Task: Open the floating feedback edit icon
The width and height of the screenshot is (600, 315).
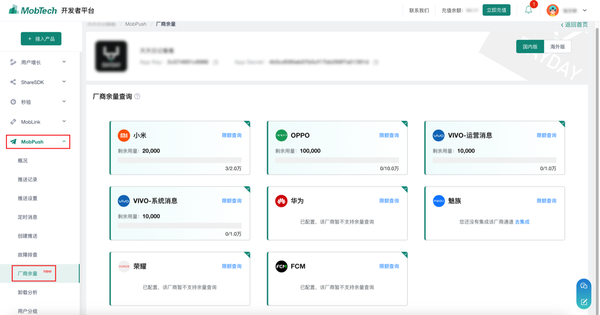Action: [x=584, y=302]
